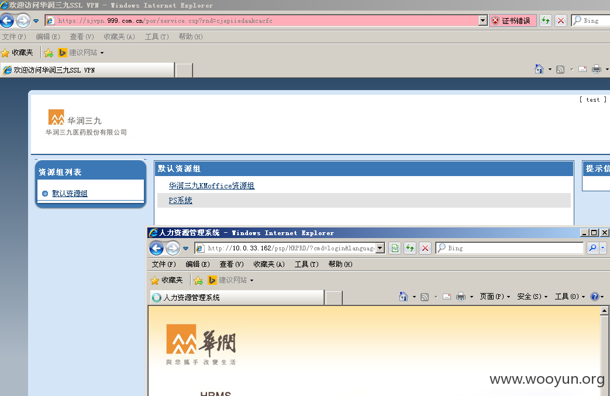
Task: Expand address dropdown in 人力资源管理系统 window
Action: coord(381,248)
